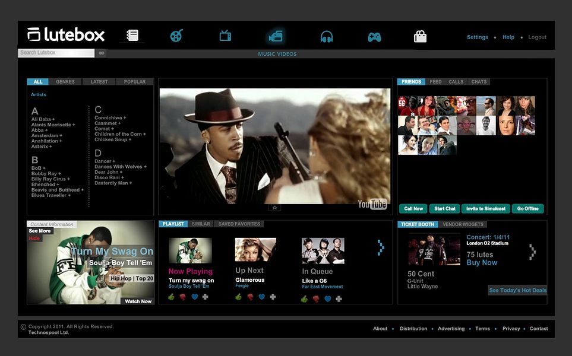572x356 pixels.
Task: Open the FEED tab
Action: point(435,82)
